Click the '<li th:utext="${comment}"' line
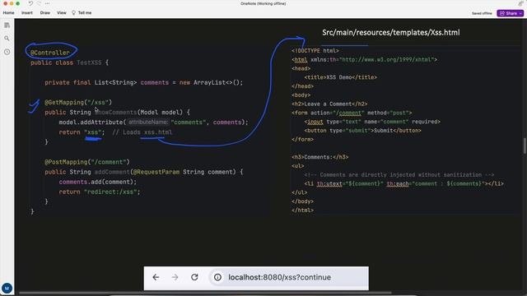Screen dimensions: 527x296 (x=404, y=184)
